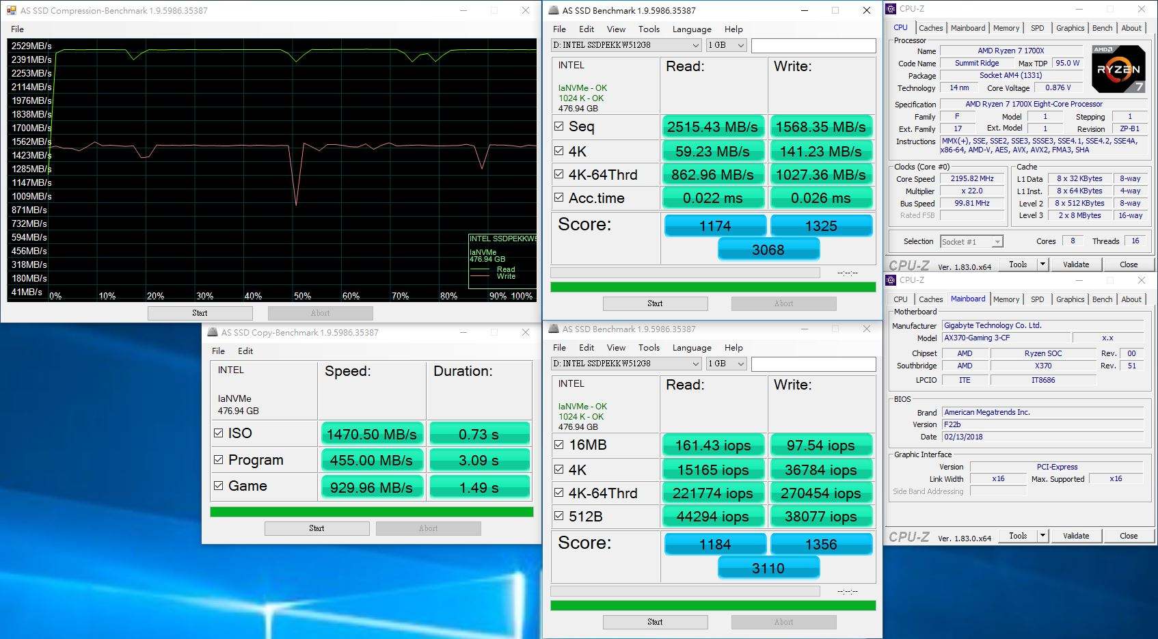
Task: Open Tools menu in the iops benchmark window
Action: point(649,348)
